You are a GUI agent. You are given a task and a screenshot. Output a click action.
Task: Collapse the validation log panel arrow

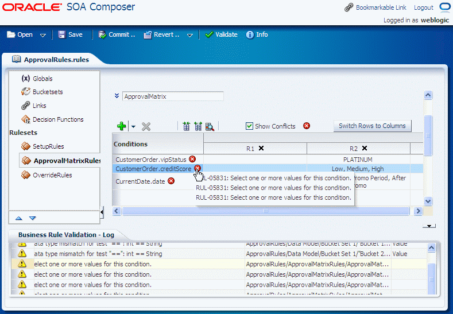tap(429, 226)
